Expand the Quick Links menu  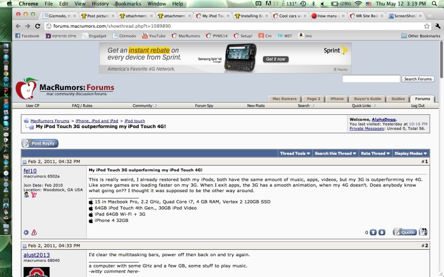[364, 106]
